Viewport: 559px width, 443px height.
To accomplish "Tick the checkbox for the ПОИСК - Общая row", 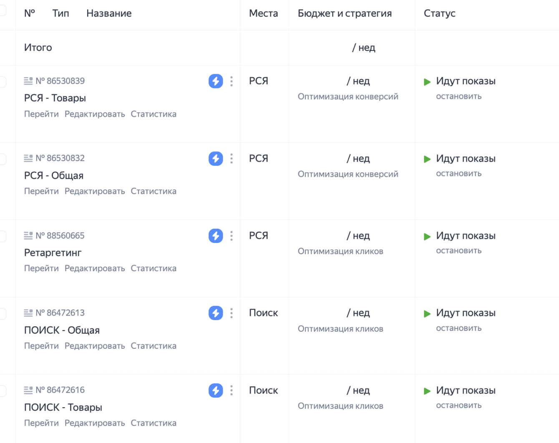I will pyautogui.click(x=3, y=313).
